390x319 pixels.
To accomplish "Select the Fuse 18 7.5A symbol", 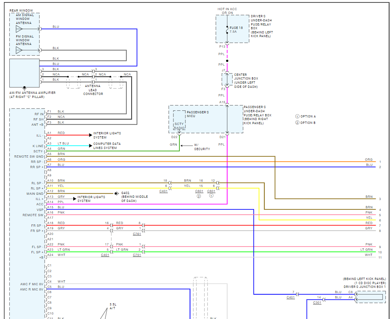I will (x=227, y=30).
